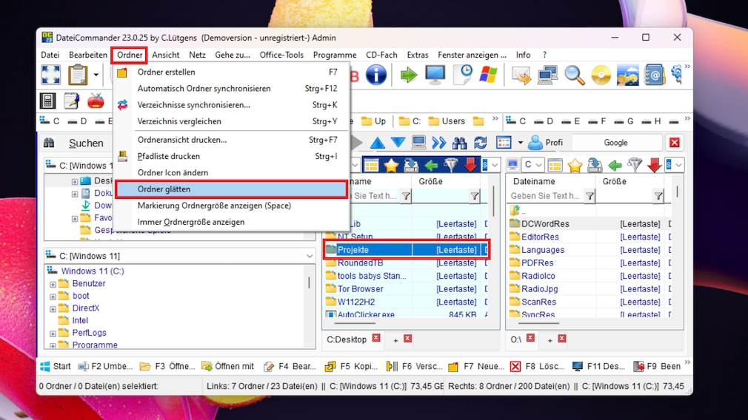Open the Extras menu
The height and width of the screenshot is (420, 748).
[x=417, y=55]
